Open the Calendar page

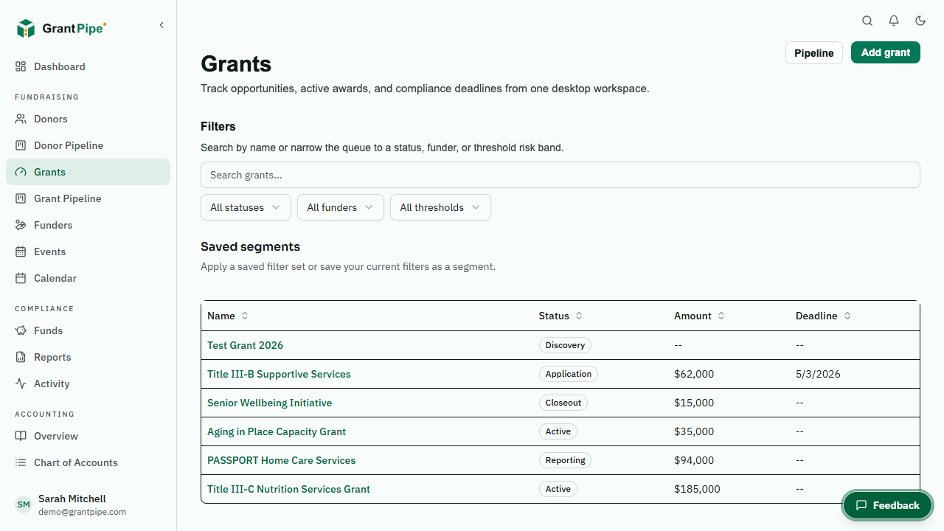[88, 278]
